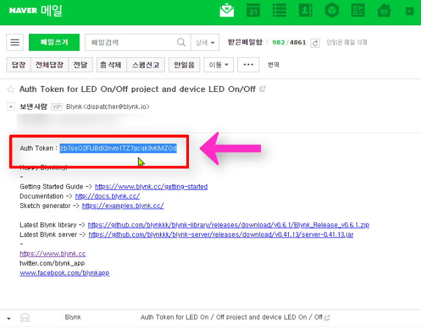Mark mail as 안읽음 unread
This screenshot has width=421, height=330.
tap(184, 65)
